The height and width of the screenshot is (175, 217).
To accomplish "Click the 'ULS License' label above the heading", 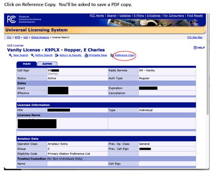I will pyautogui.click(x=15, y=46).
